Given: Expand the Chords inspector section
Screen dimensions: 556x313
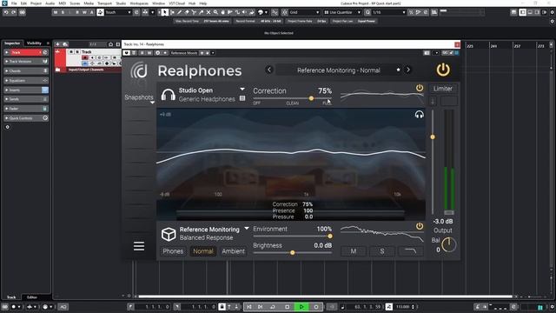Looking at the screenshot, I should pyautogui.click(x=26, y=71).
